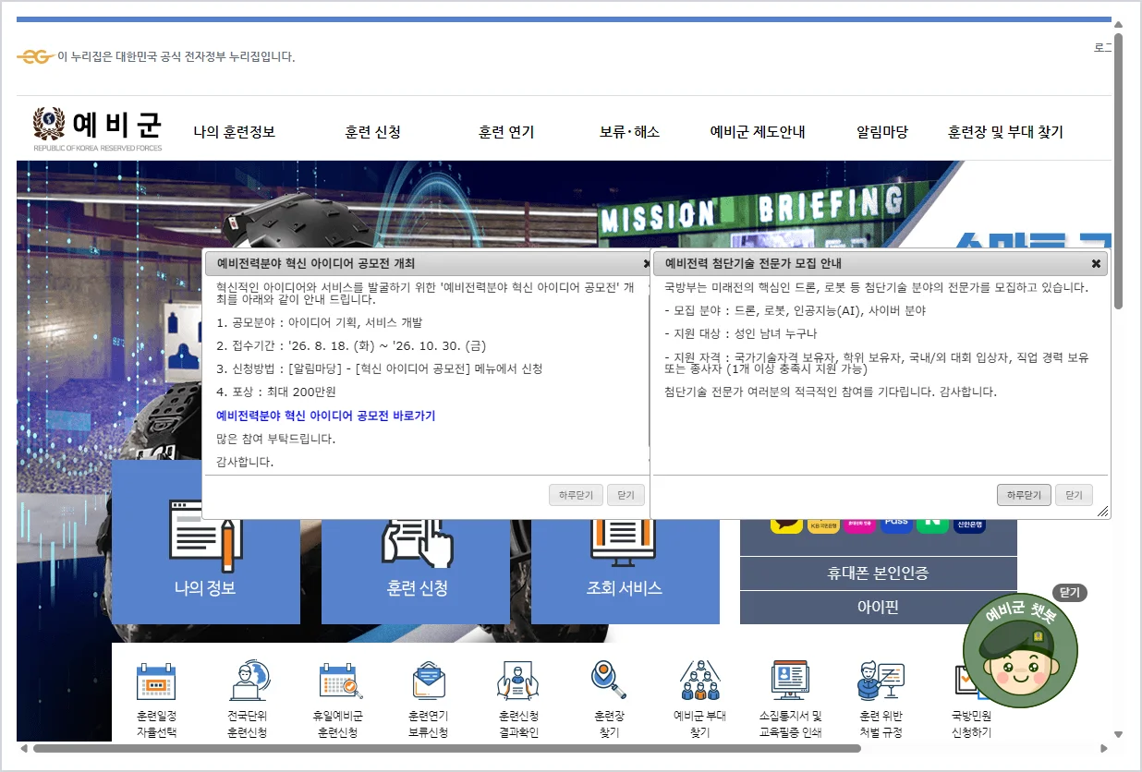This screenshot has width=1142, height=772.
Task: Click the text '이 누리집은 대한민국 공식 전자정부 누리집입니다.'
Action: [x=176, y=56]
